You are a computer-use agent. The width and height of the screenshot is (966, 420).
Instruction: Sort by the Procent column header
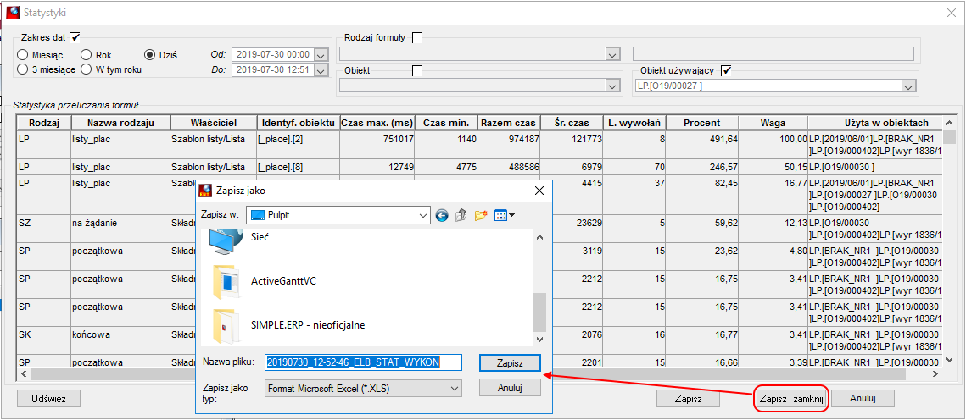(x=701, y=123)
